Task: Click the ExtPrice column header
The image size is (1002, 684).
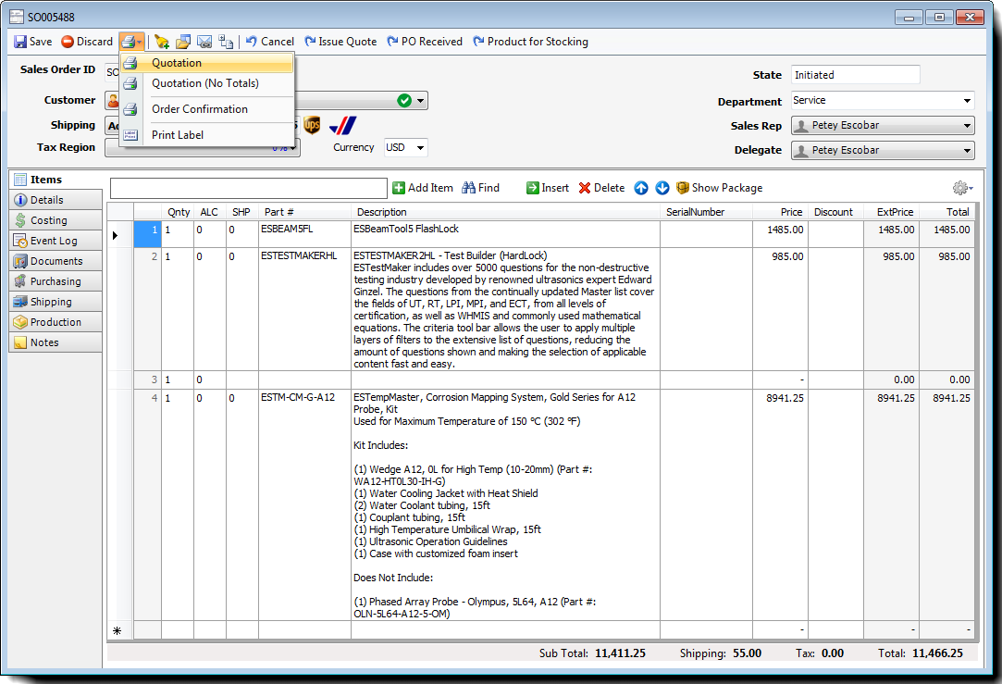Action: 891,212
